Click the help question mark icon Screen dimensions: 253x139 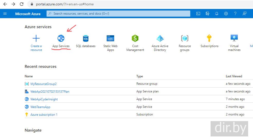(235, 14)
